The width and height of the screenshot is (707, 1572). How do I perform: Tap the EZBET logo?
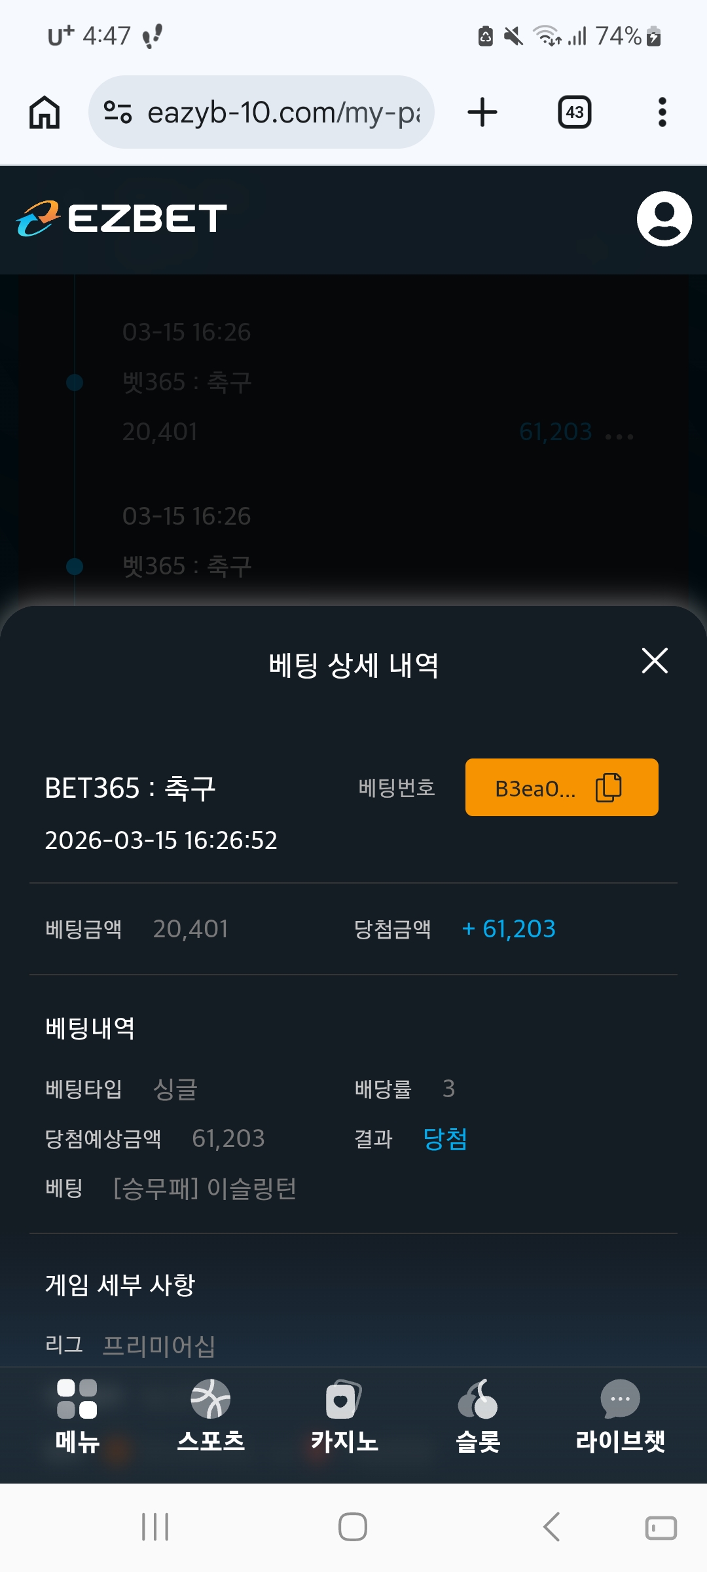(122, 219)
